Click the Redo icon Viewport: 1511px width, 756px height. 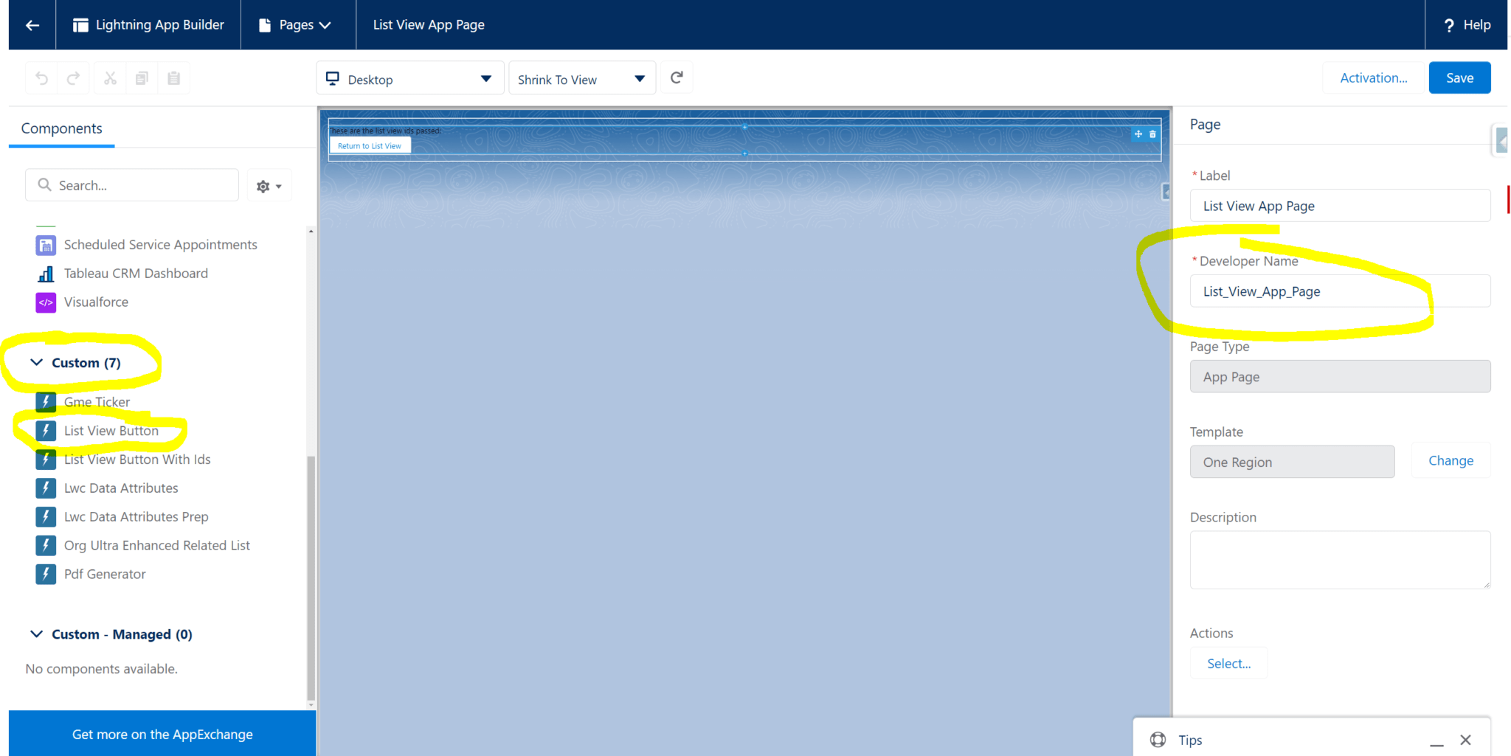73,78
